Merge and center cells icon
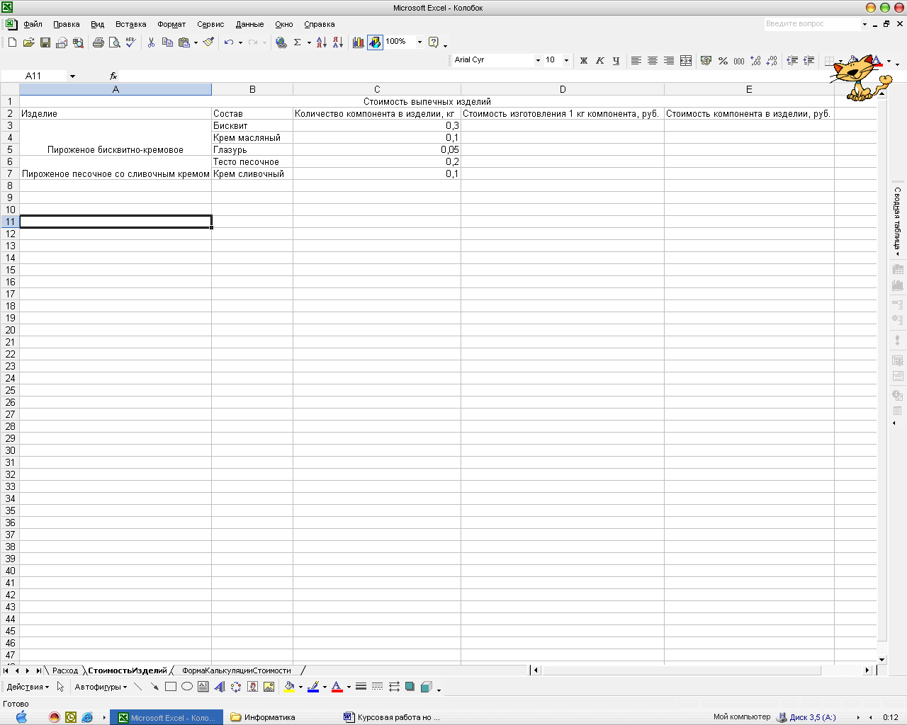The height and width of the screenshot is (725, 907). pos(685,61)
